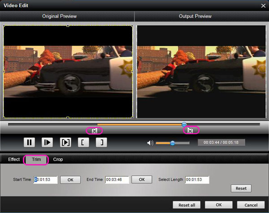Click the bottom OK button to apply edits
The width and height of the screenshot is (269, 213).
(219, 205)
